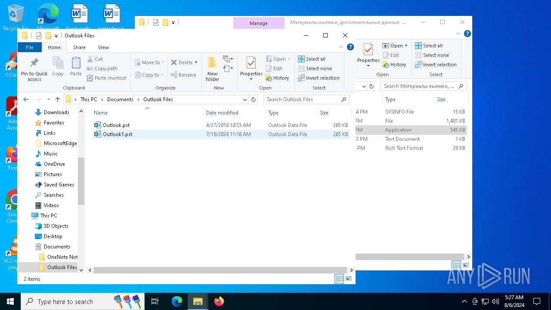The width and height of the screenshot is (551, 310).
Task: Click the Search Outlook Files box
Action: [x=306, y=99]
